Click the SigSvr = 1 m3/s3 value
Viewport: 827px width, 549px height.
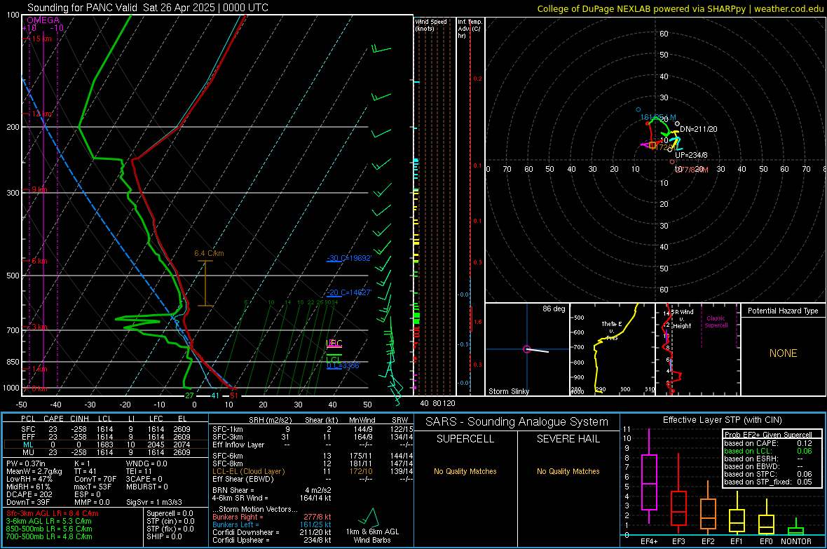pos(154,502)
